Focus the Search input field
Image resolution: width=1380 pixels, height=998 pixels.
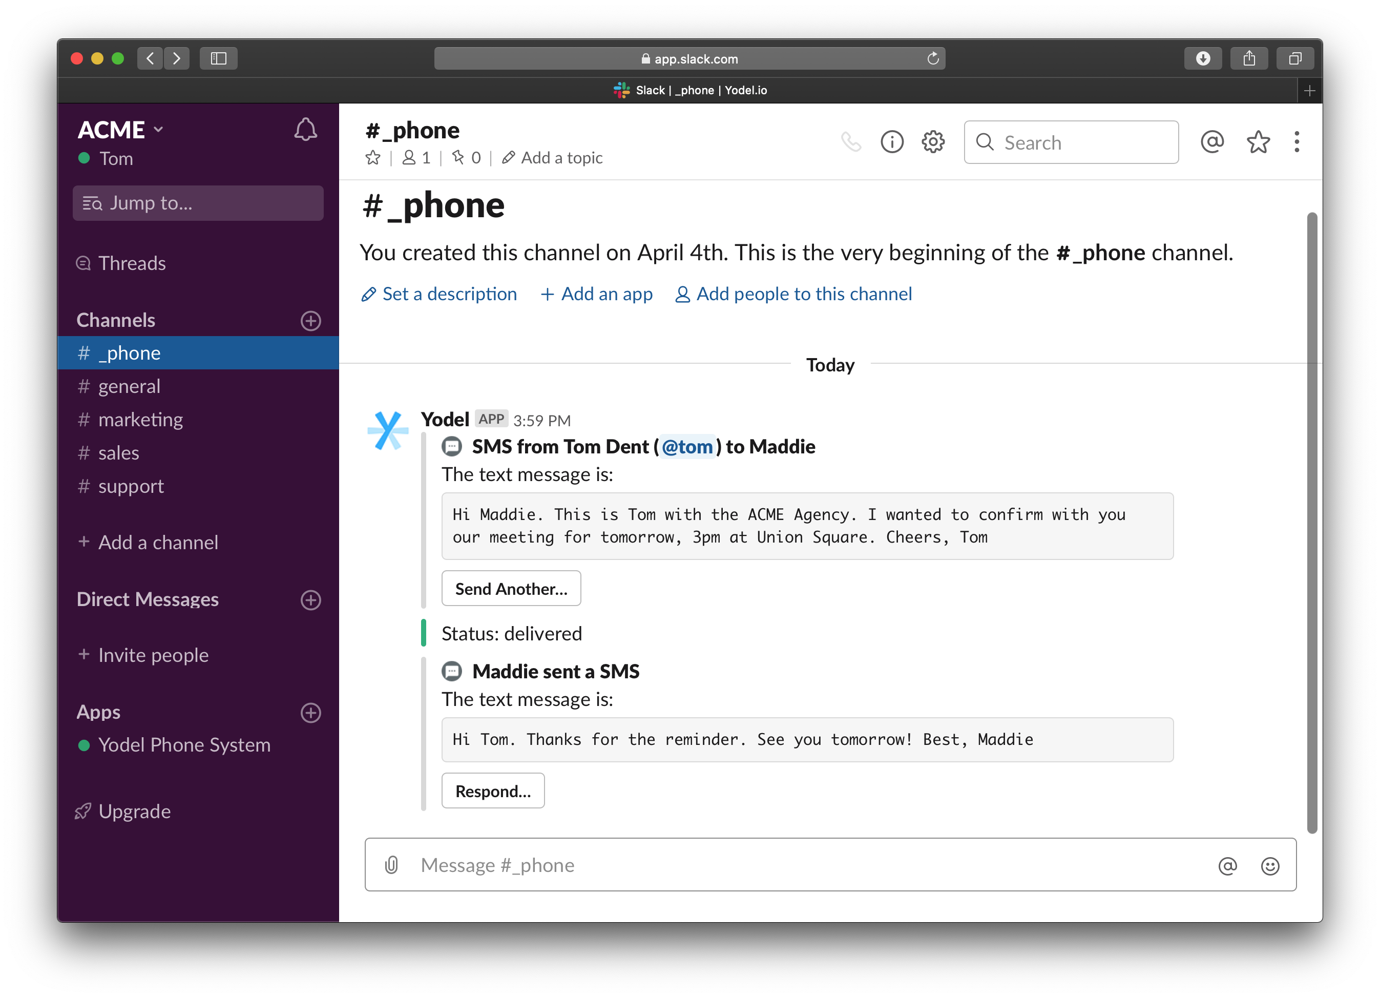[x=1083, y=143]
